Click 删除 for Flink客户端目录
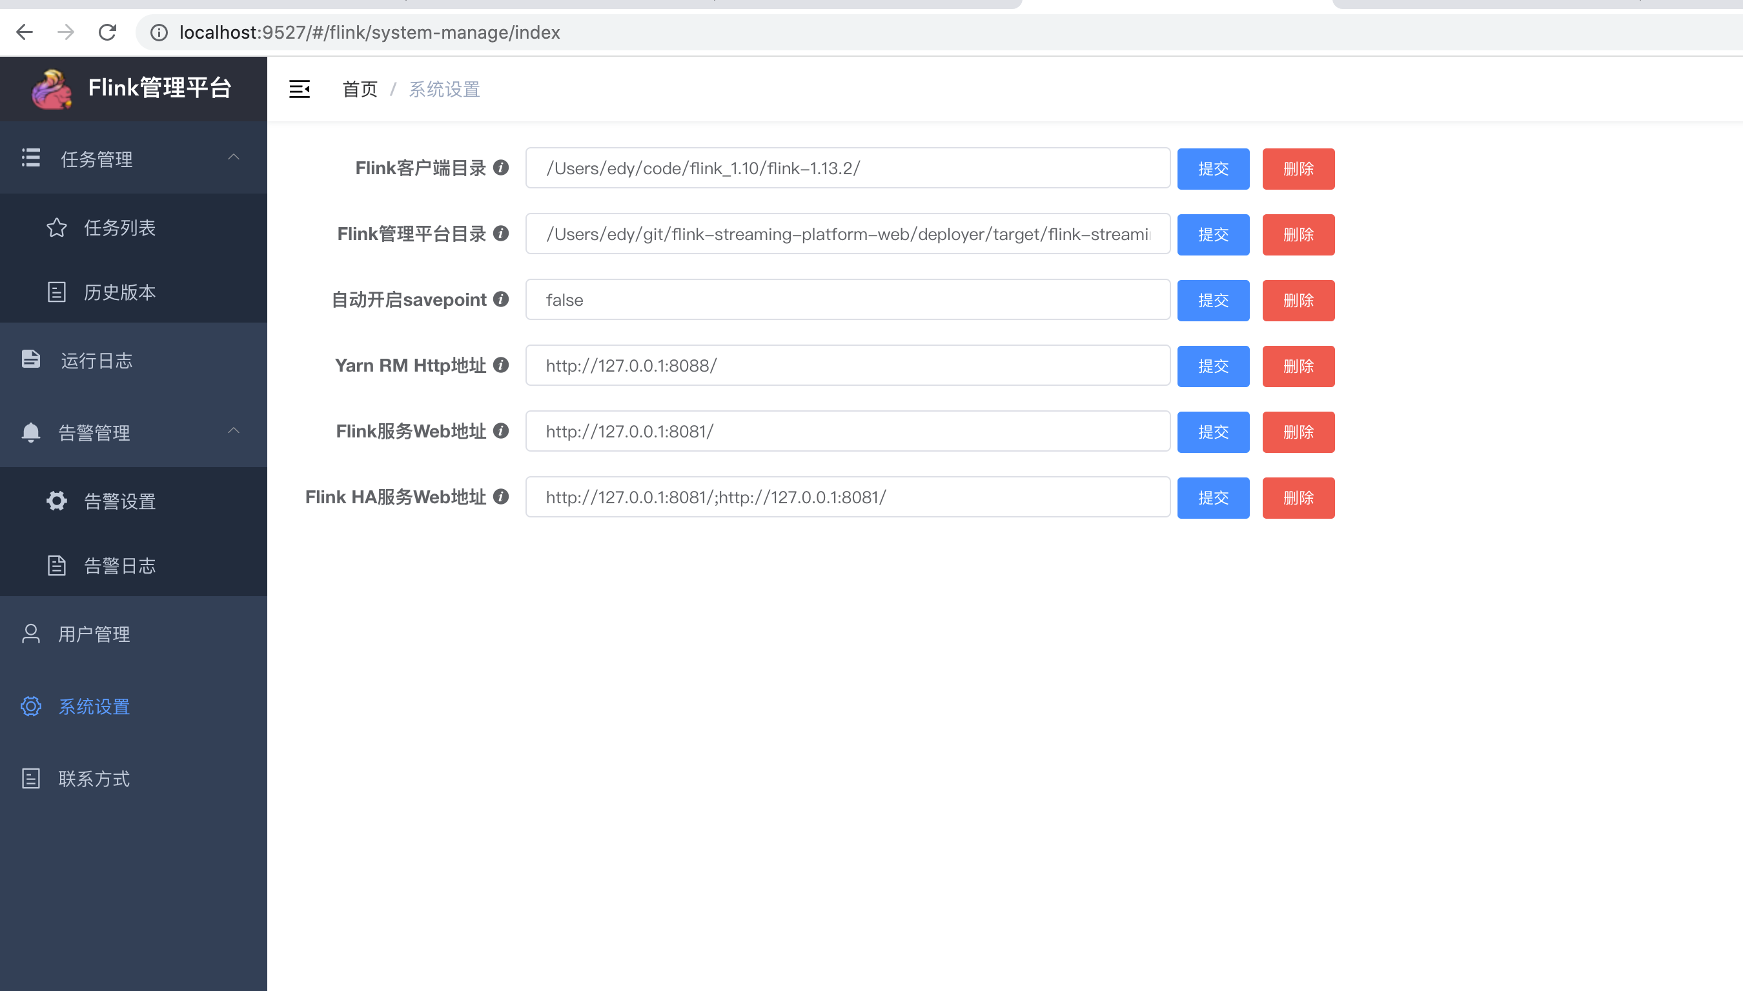The image size is (1743, 991). [x=1298, y=169]
